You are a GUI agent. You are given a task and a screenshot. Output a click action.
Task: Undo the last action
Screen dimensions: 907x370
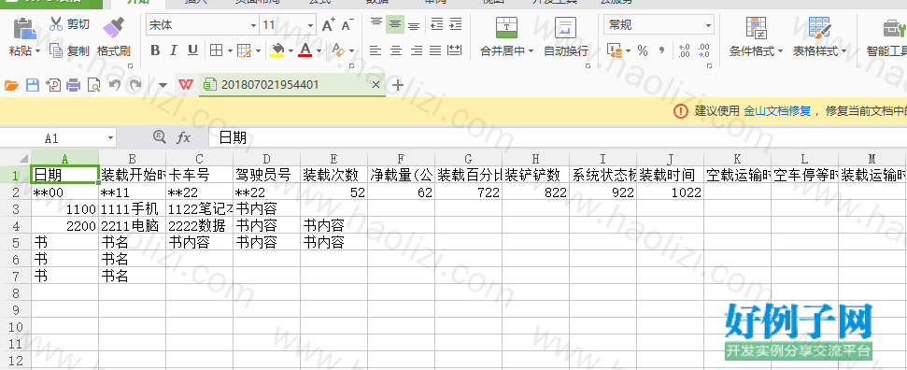tap(115, 86)
